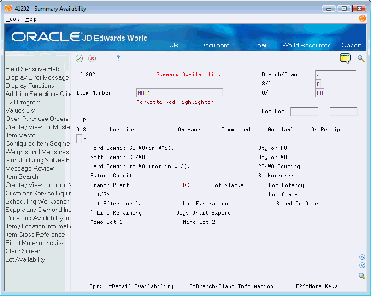Select Values List in sidebar
Viewport: 371px width, 296px height.
click(x=21, y=110)
